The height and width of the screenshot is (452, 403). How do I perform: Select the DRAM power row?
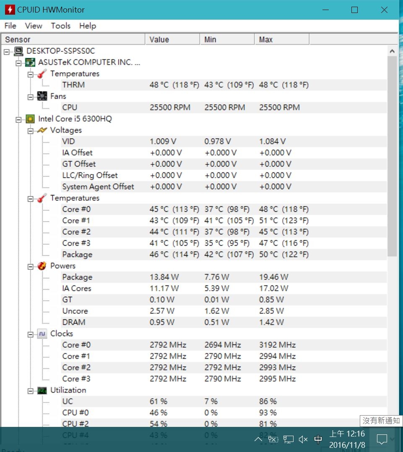[224, 322]
